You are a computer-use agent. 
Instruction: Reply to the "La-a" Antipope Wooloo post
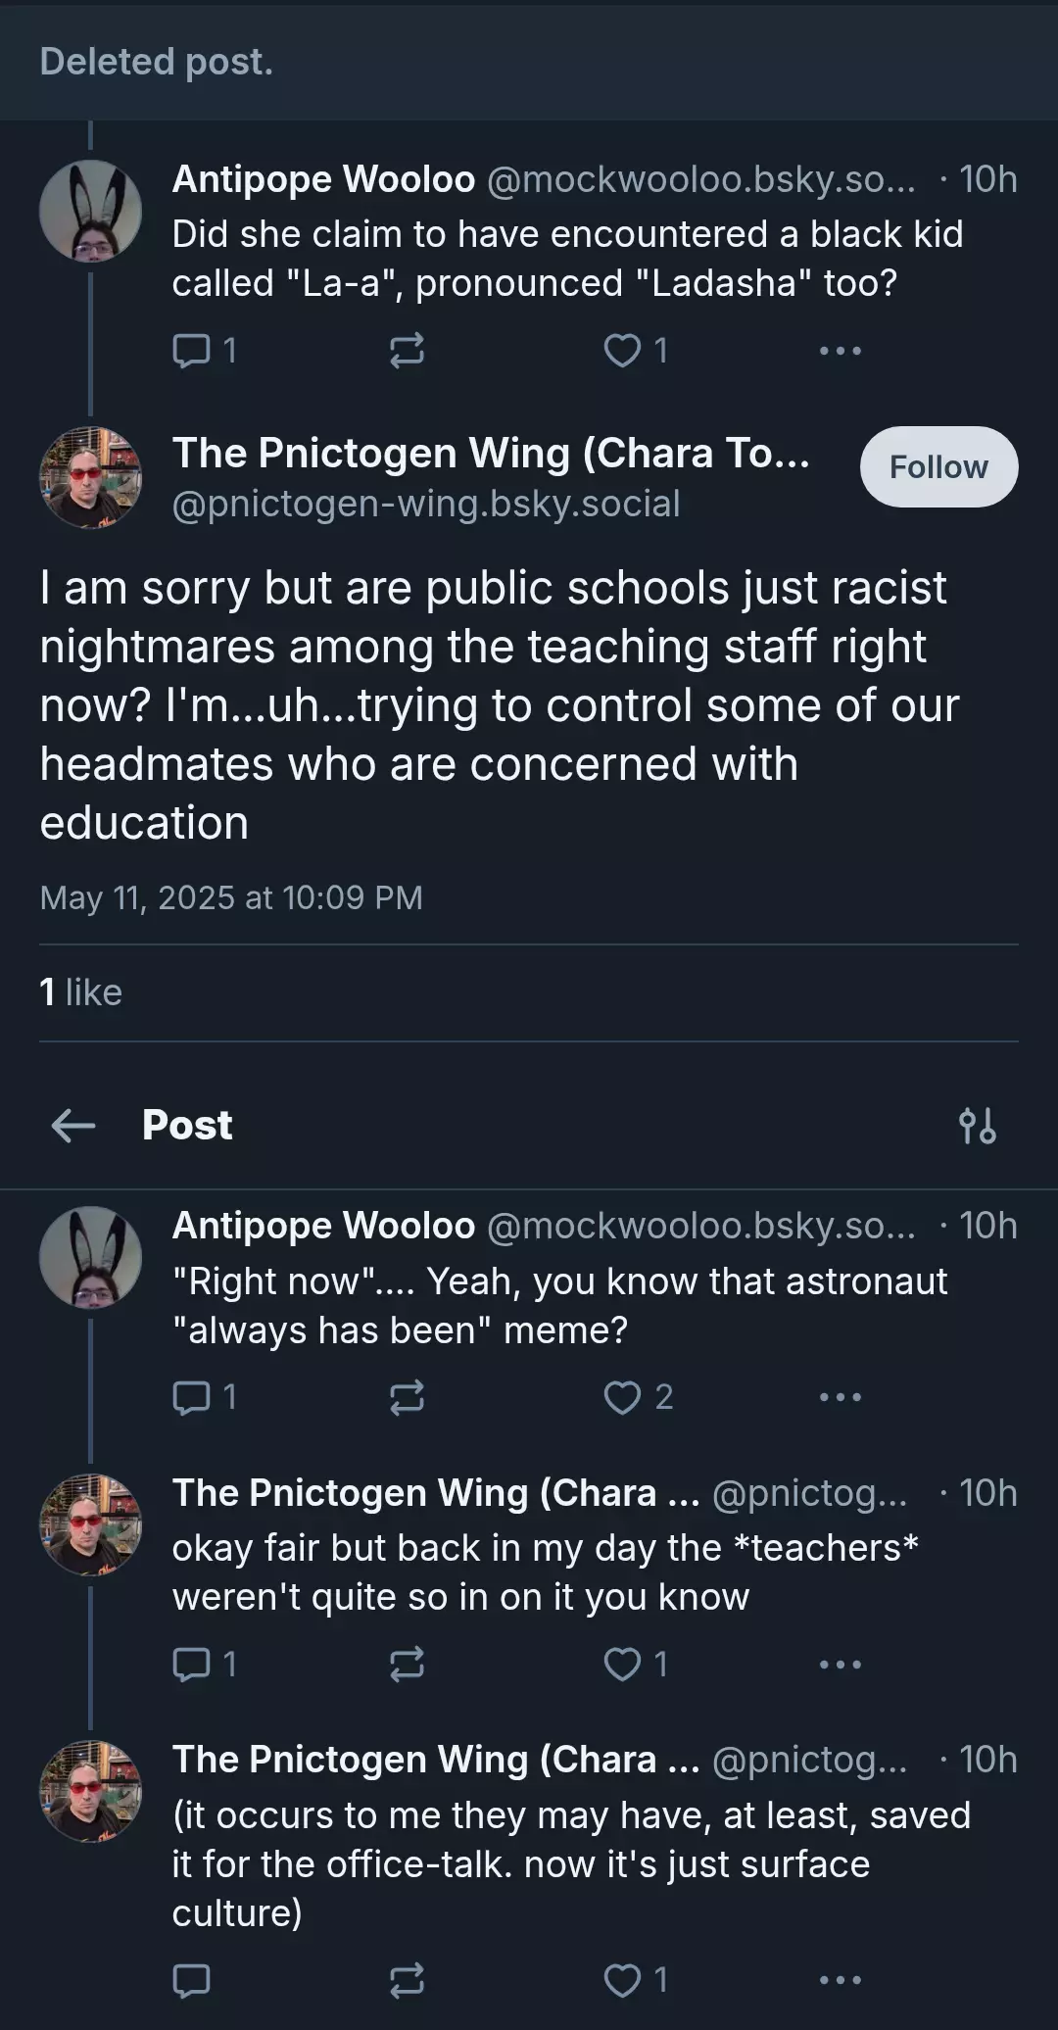pyautogui.click(x=204, y=350)
